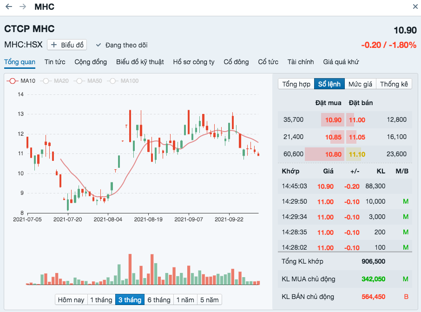The image size is (421, 312).
Task: Close the MHC panel with X
Action: click(x=415, y=7)
